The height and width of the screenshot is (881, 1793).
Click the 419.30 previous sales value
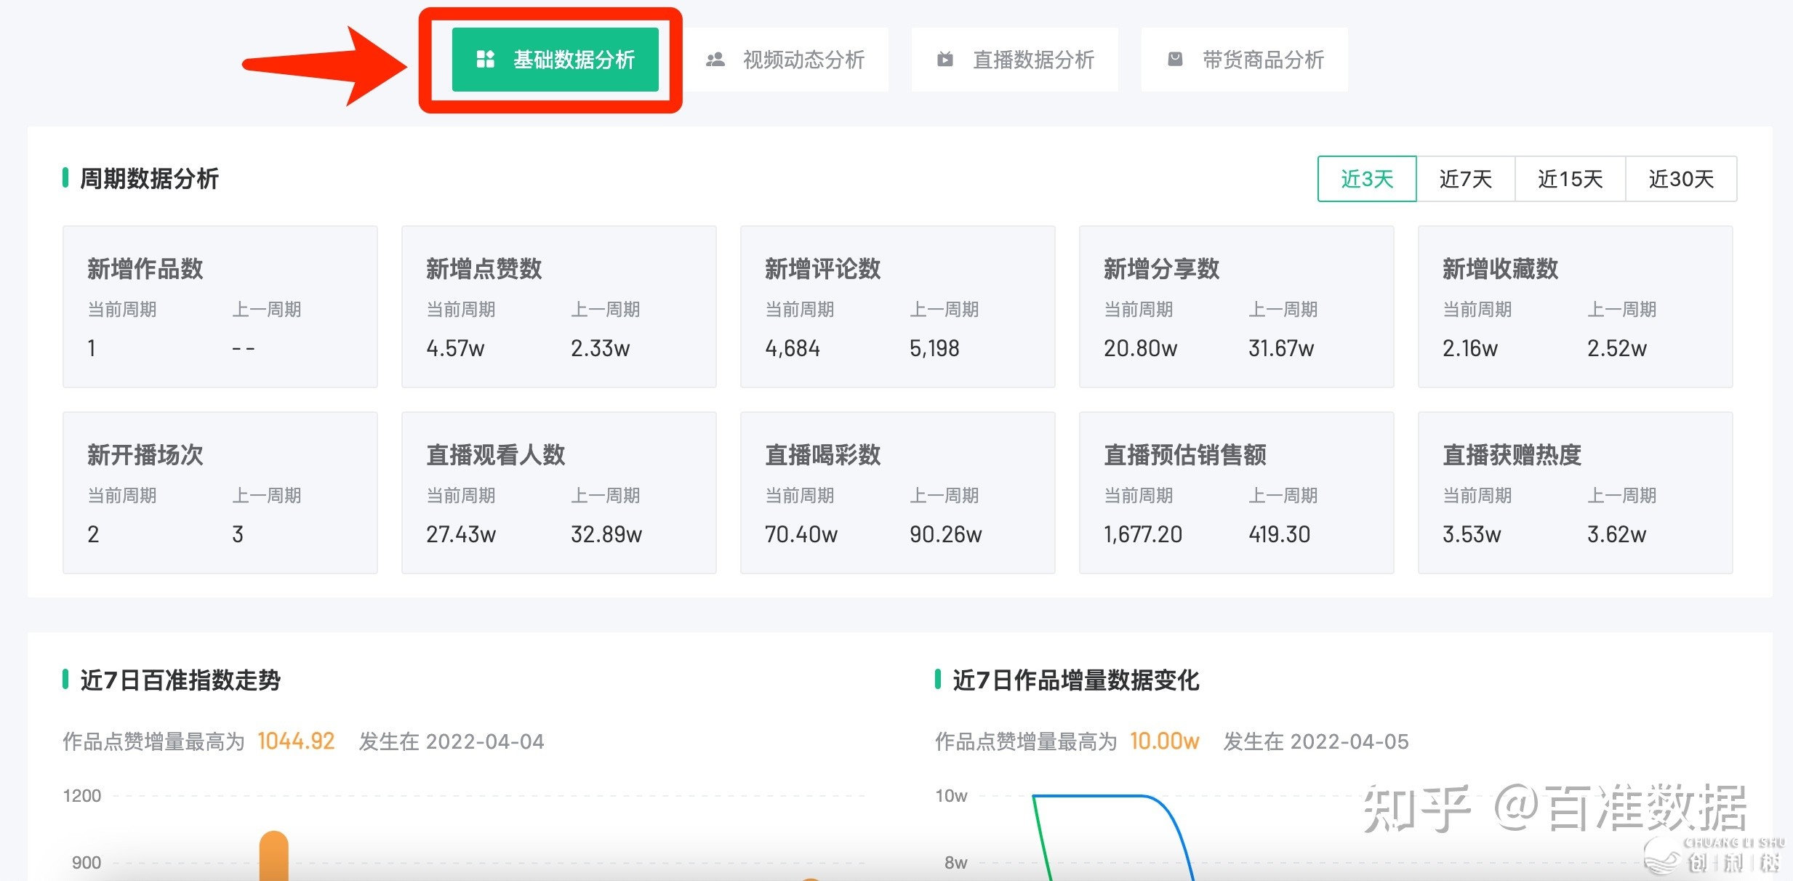click(x=1280, y=535)
